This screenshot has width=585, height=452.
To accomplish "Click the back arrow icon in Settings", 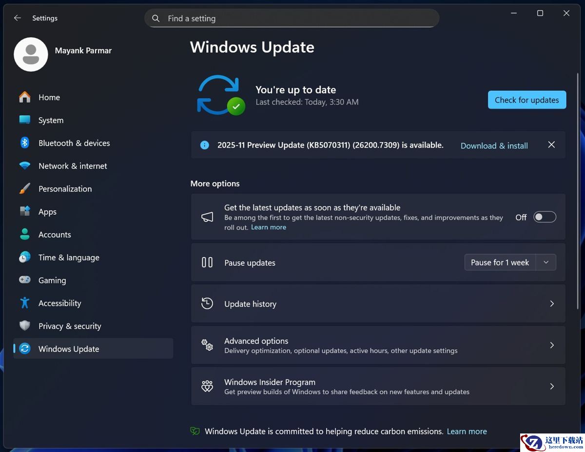I will coord(18,18).
